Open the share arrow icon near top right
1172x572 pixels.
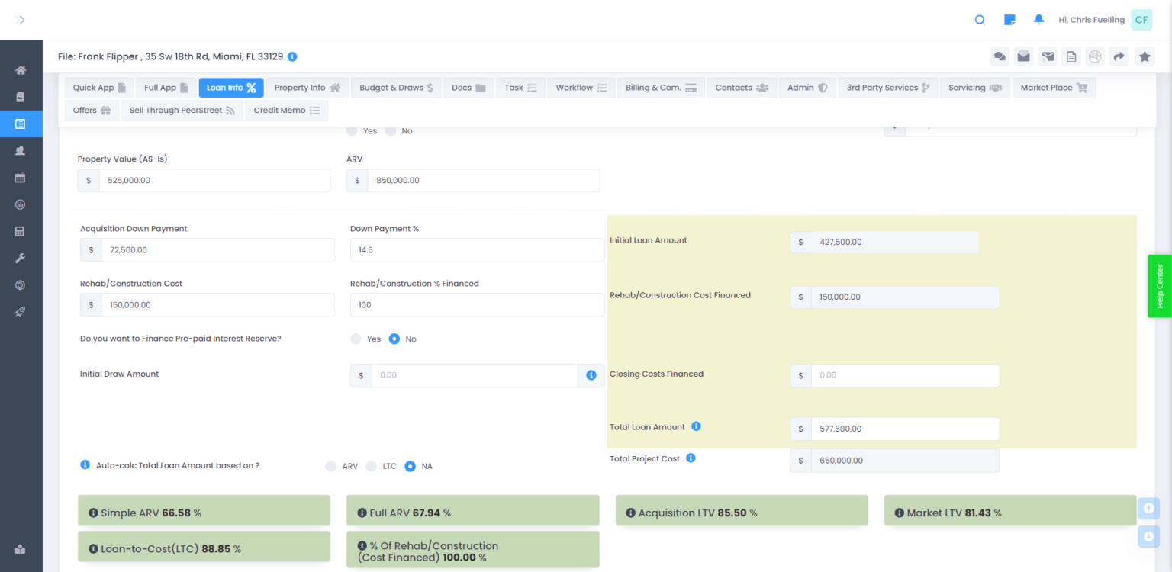1119,56
